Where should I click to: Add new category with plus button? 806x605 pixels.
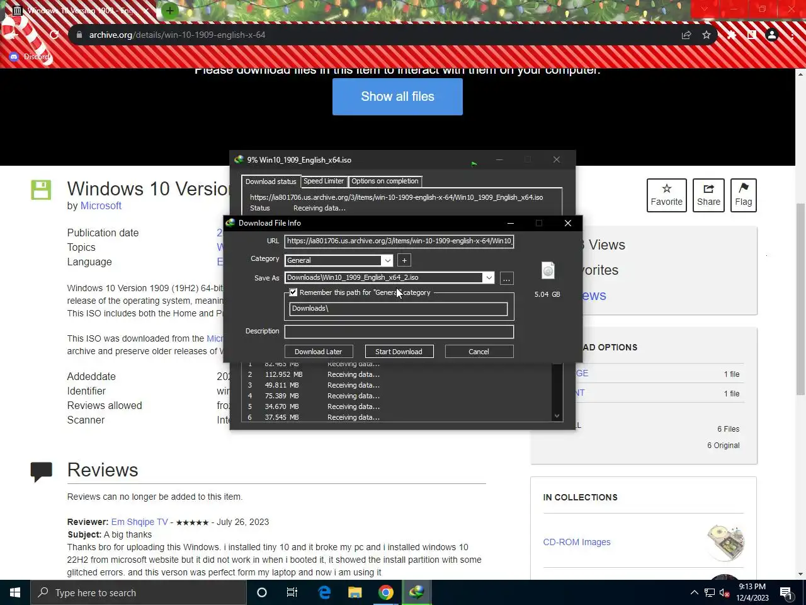404,260
